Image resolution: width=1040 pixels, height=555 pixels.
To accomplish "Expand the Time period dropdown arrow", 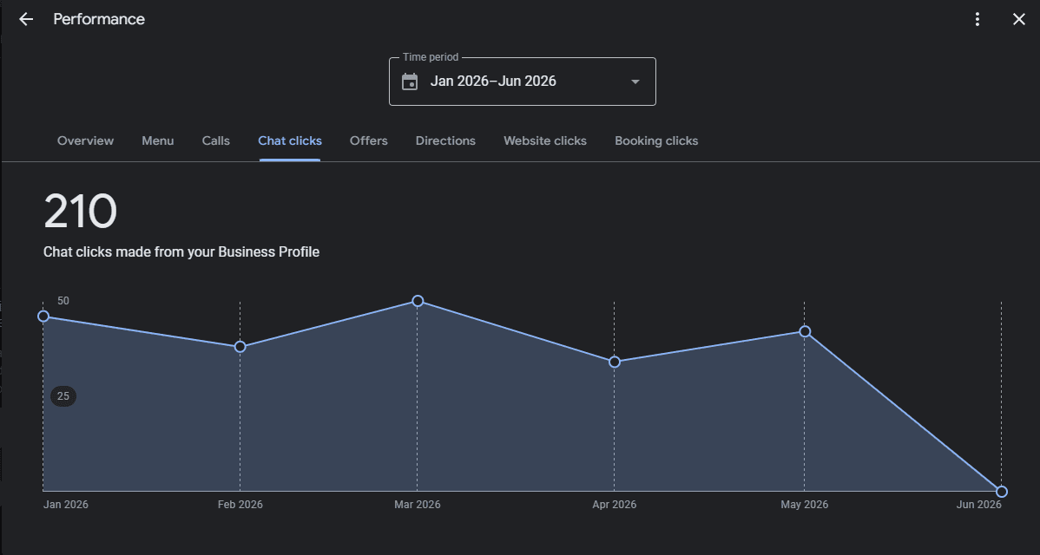I will pyautogui.click(x=635, y=82).
